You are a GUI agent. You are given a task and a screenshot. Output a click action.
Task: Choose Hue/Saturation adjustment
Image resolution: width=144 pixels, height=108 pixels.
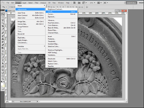[x=61, y=23]
